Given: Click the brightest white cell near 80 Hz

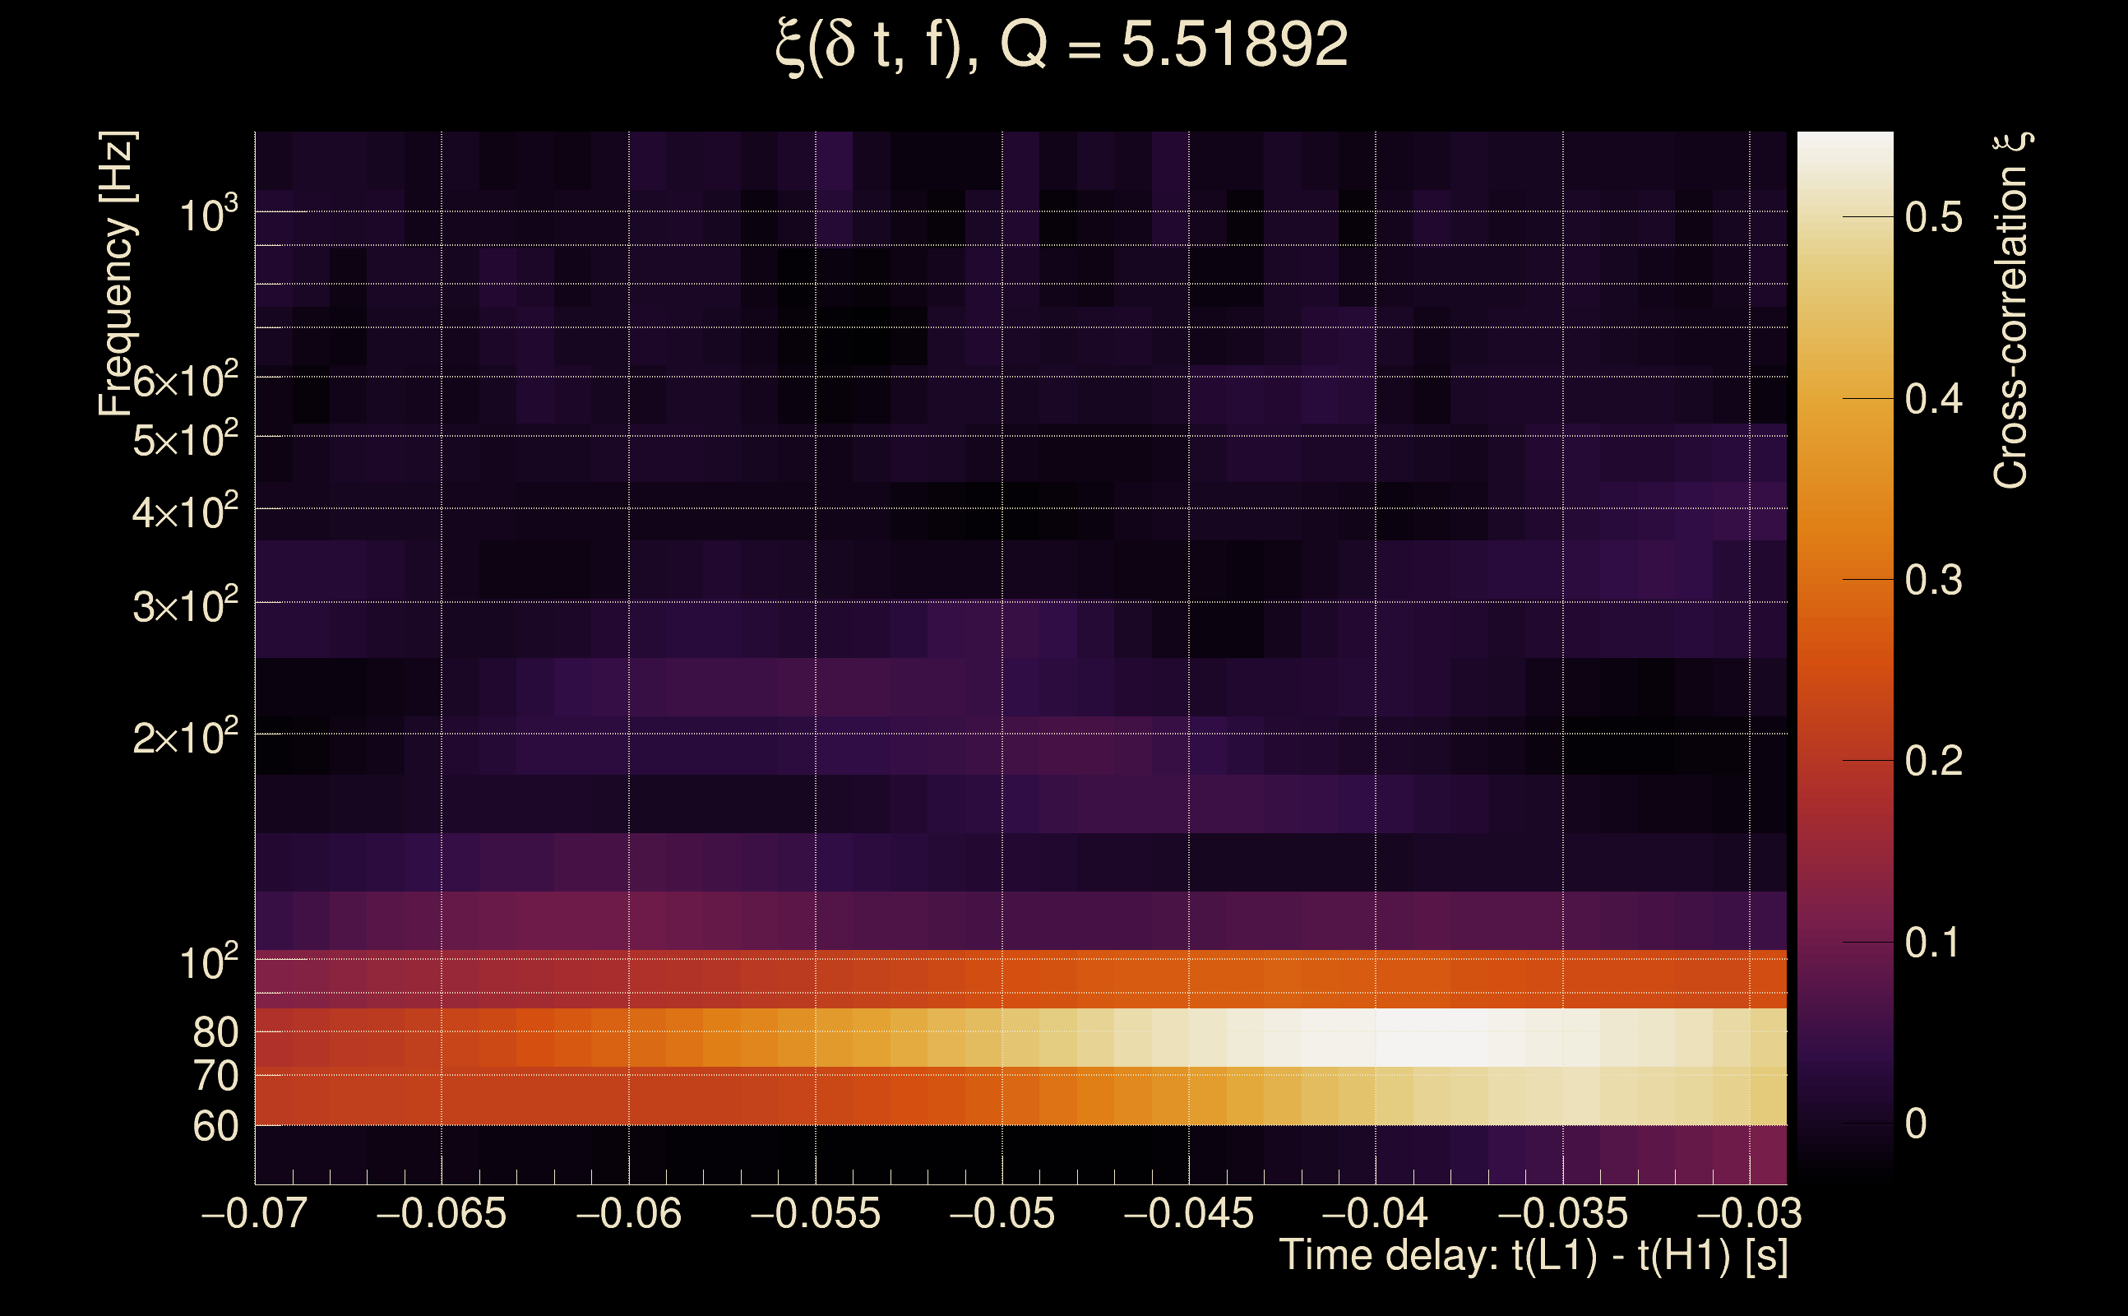Looking at the screenshot, I should click(x=1413, y=1037).
